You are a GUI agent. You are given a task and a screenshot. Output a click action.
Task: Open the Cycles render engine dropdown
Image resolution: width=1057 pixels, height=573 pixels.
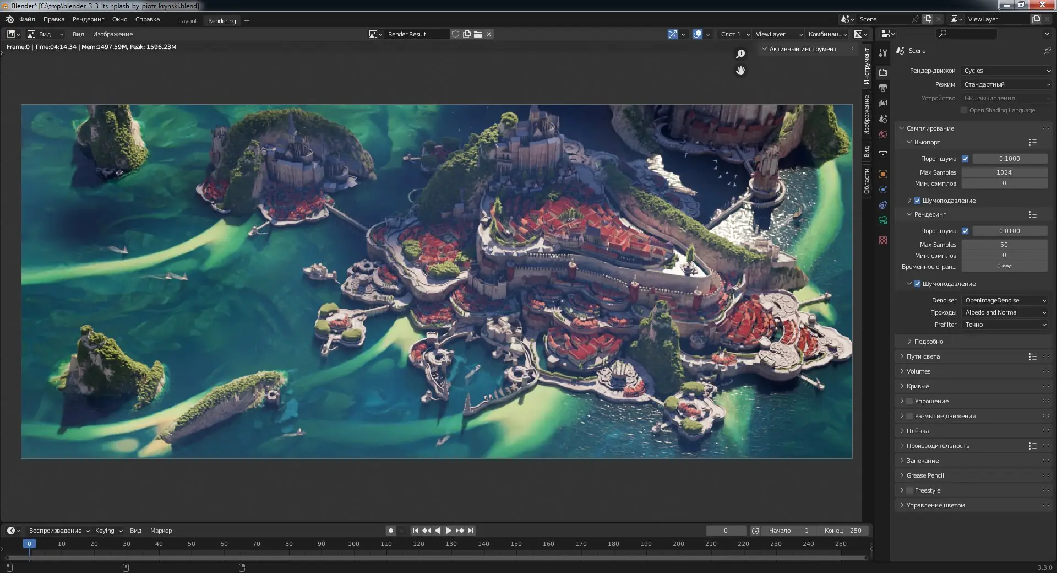(x=1006, y=71)
